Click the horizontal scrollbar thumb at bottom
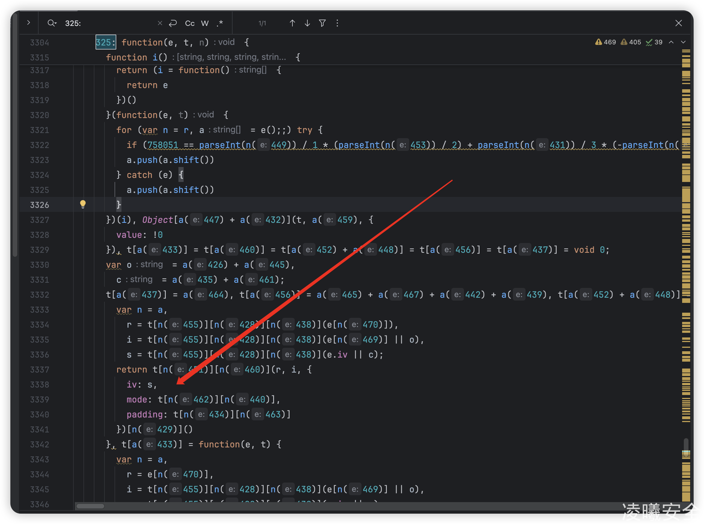This screenshot has width=704, height=524. (90, 506)
